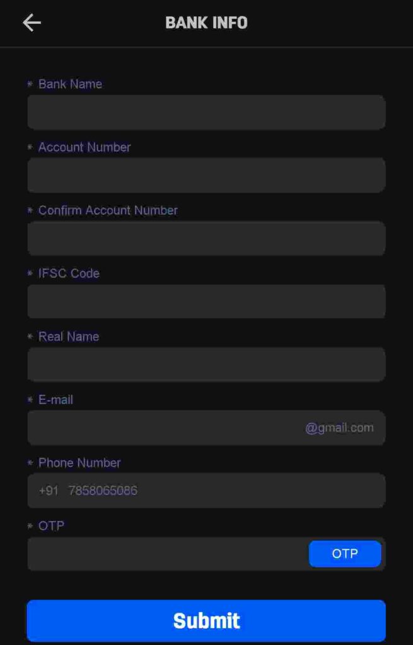Viewport: 413px width, 645px height.
Task: Click the Account Number field
Action: 206,175
